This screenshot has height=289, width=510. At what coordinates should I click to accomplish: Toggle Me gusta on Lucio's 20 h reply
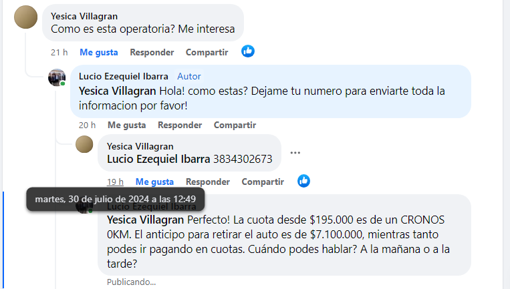coord(127,125)
